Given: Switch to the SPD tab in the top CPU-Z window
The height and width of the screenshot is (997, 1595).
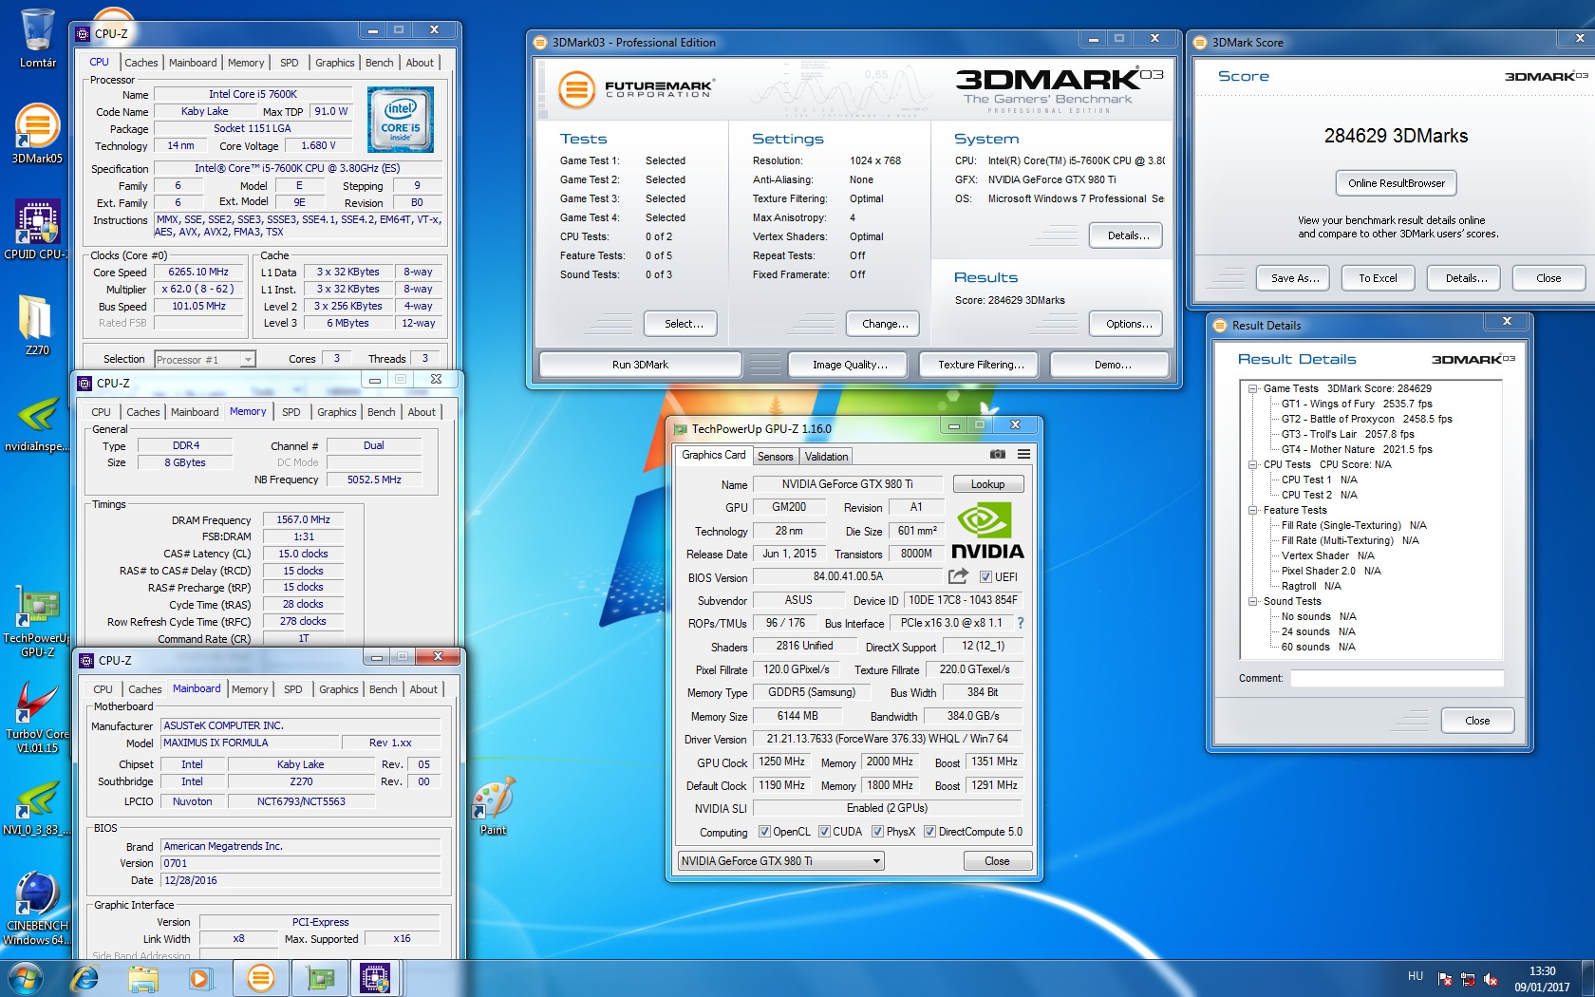Looking at the screenshot, I should (x=290, y=63).
